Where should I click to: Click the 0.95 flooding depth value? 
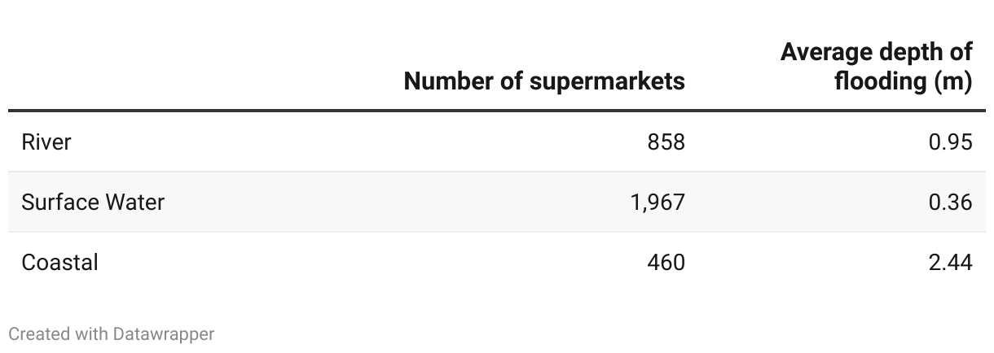click(x=950, y=142)
